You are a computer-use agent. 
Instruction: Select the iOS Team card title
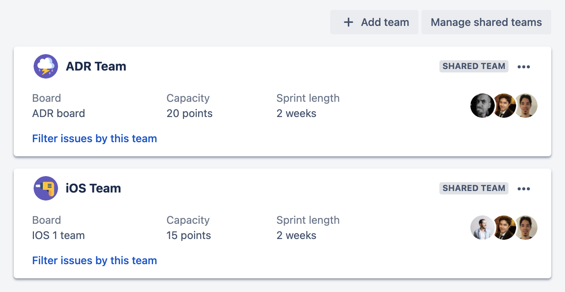pos(94,188)
